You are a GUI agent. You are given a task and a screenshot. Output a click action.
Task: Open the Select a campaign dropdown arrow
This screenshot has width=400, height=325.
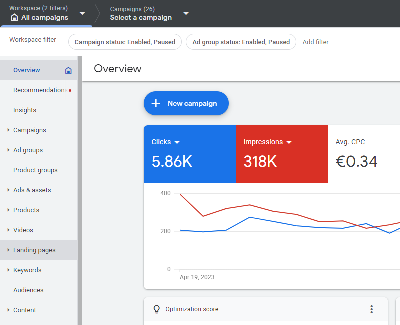tap(186, 13)
